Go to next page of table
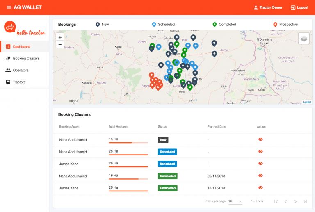The image size is (315, 212). [x=295, y=202]
